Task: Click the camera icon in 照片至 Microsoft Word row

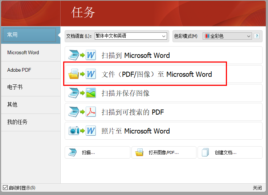Action: coord(74,131)
